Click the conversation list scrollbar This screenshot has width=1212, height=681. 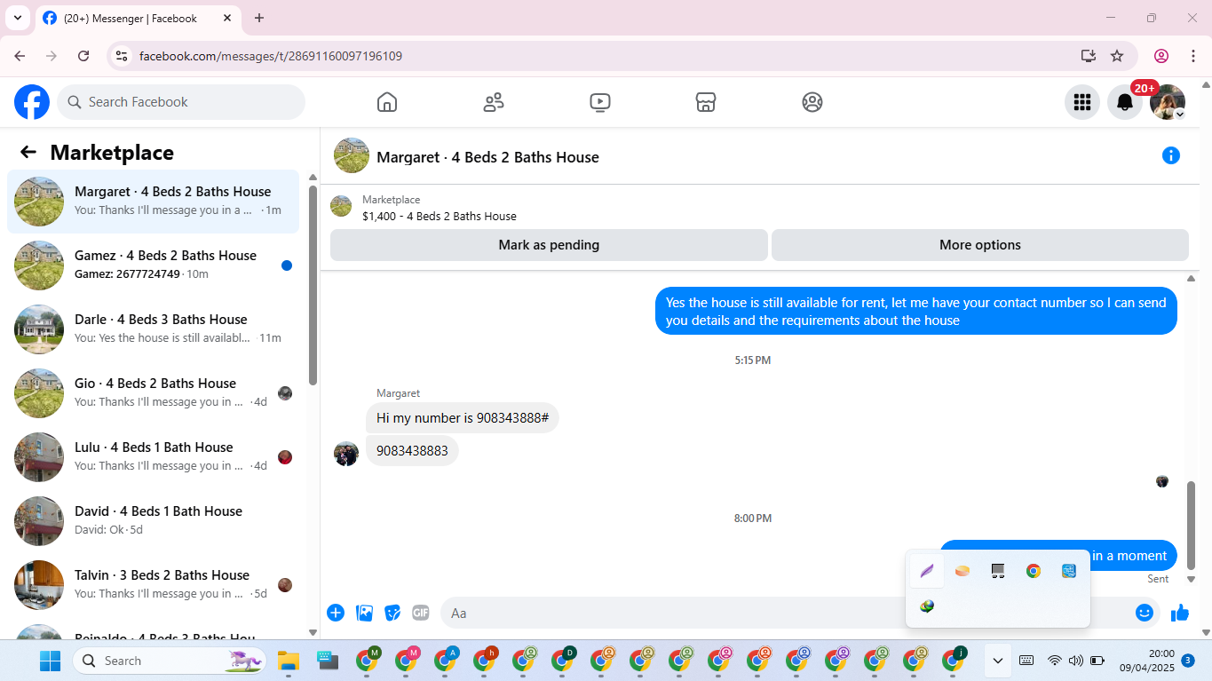click(x=313, y=284)
